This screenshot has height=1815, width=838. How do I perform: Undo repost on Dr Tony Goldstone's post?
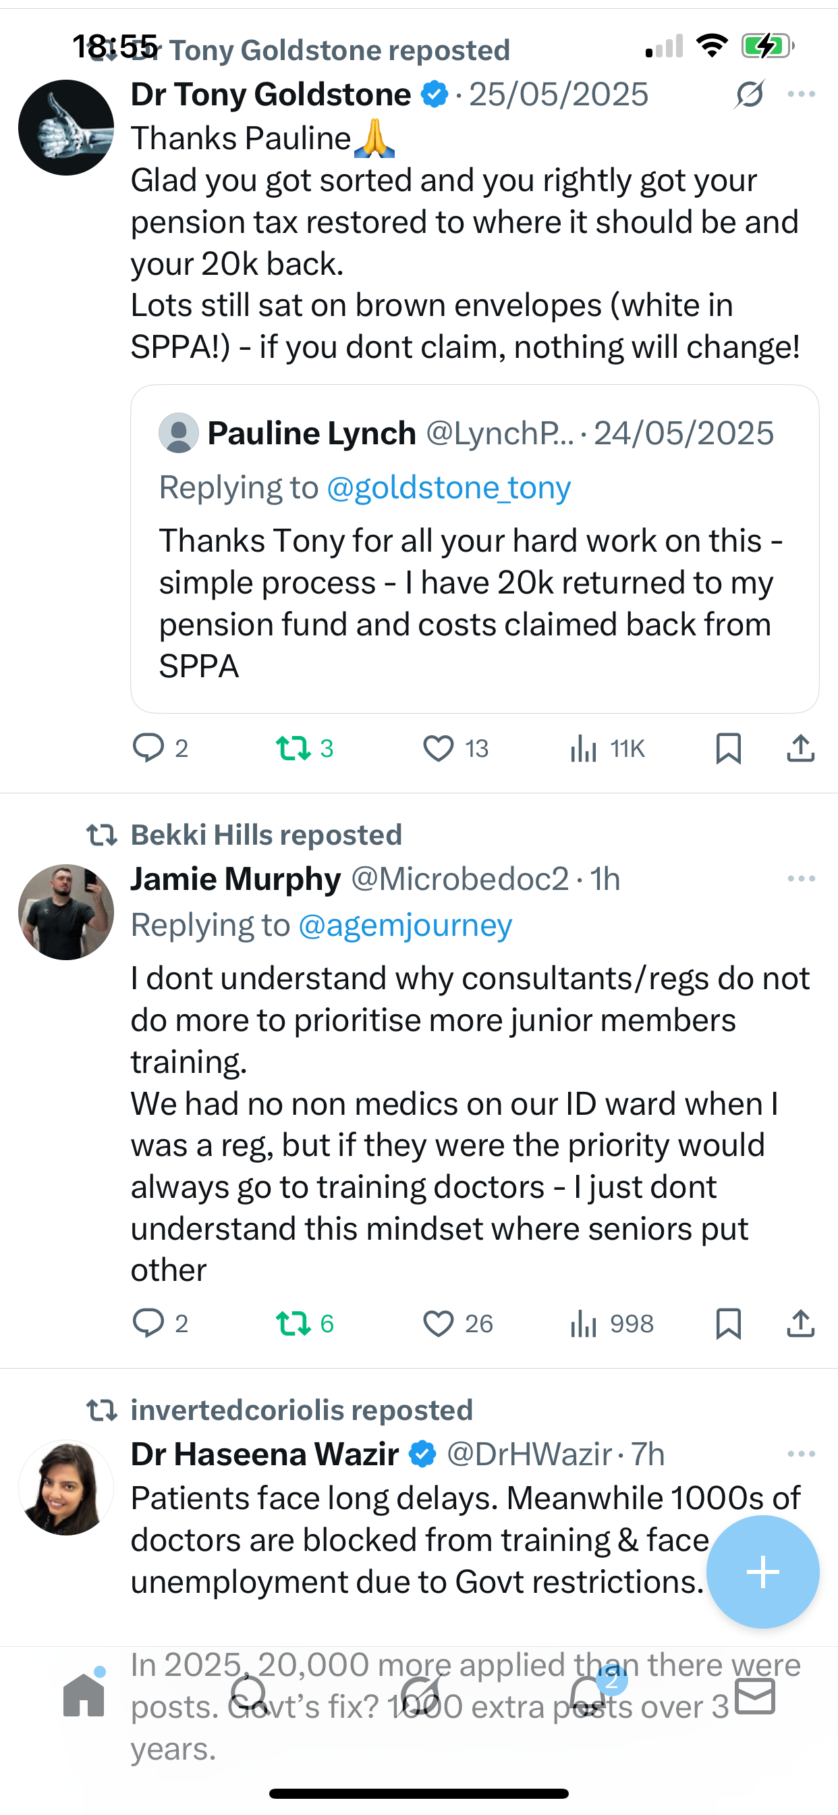pyautogui.click(x=293, y=748)
